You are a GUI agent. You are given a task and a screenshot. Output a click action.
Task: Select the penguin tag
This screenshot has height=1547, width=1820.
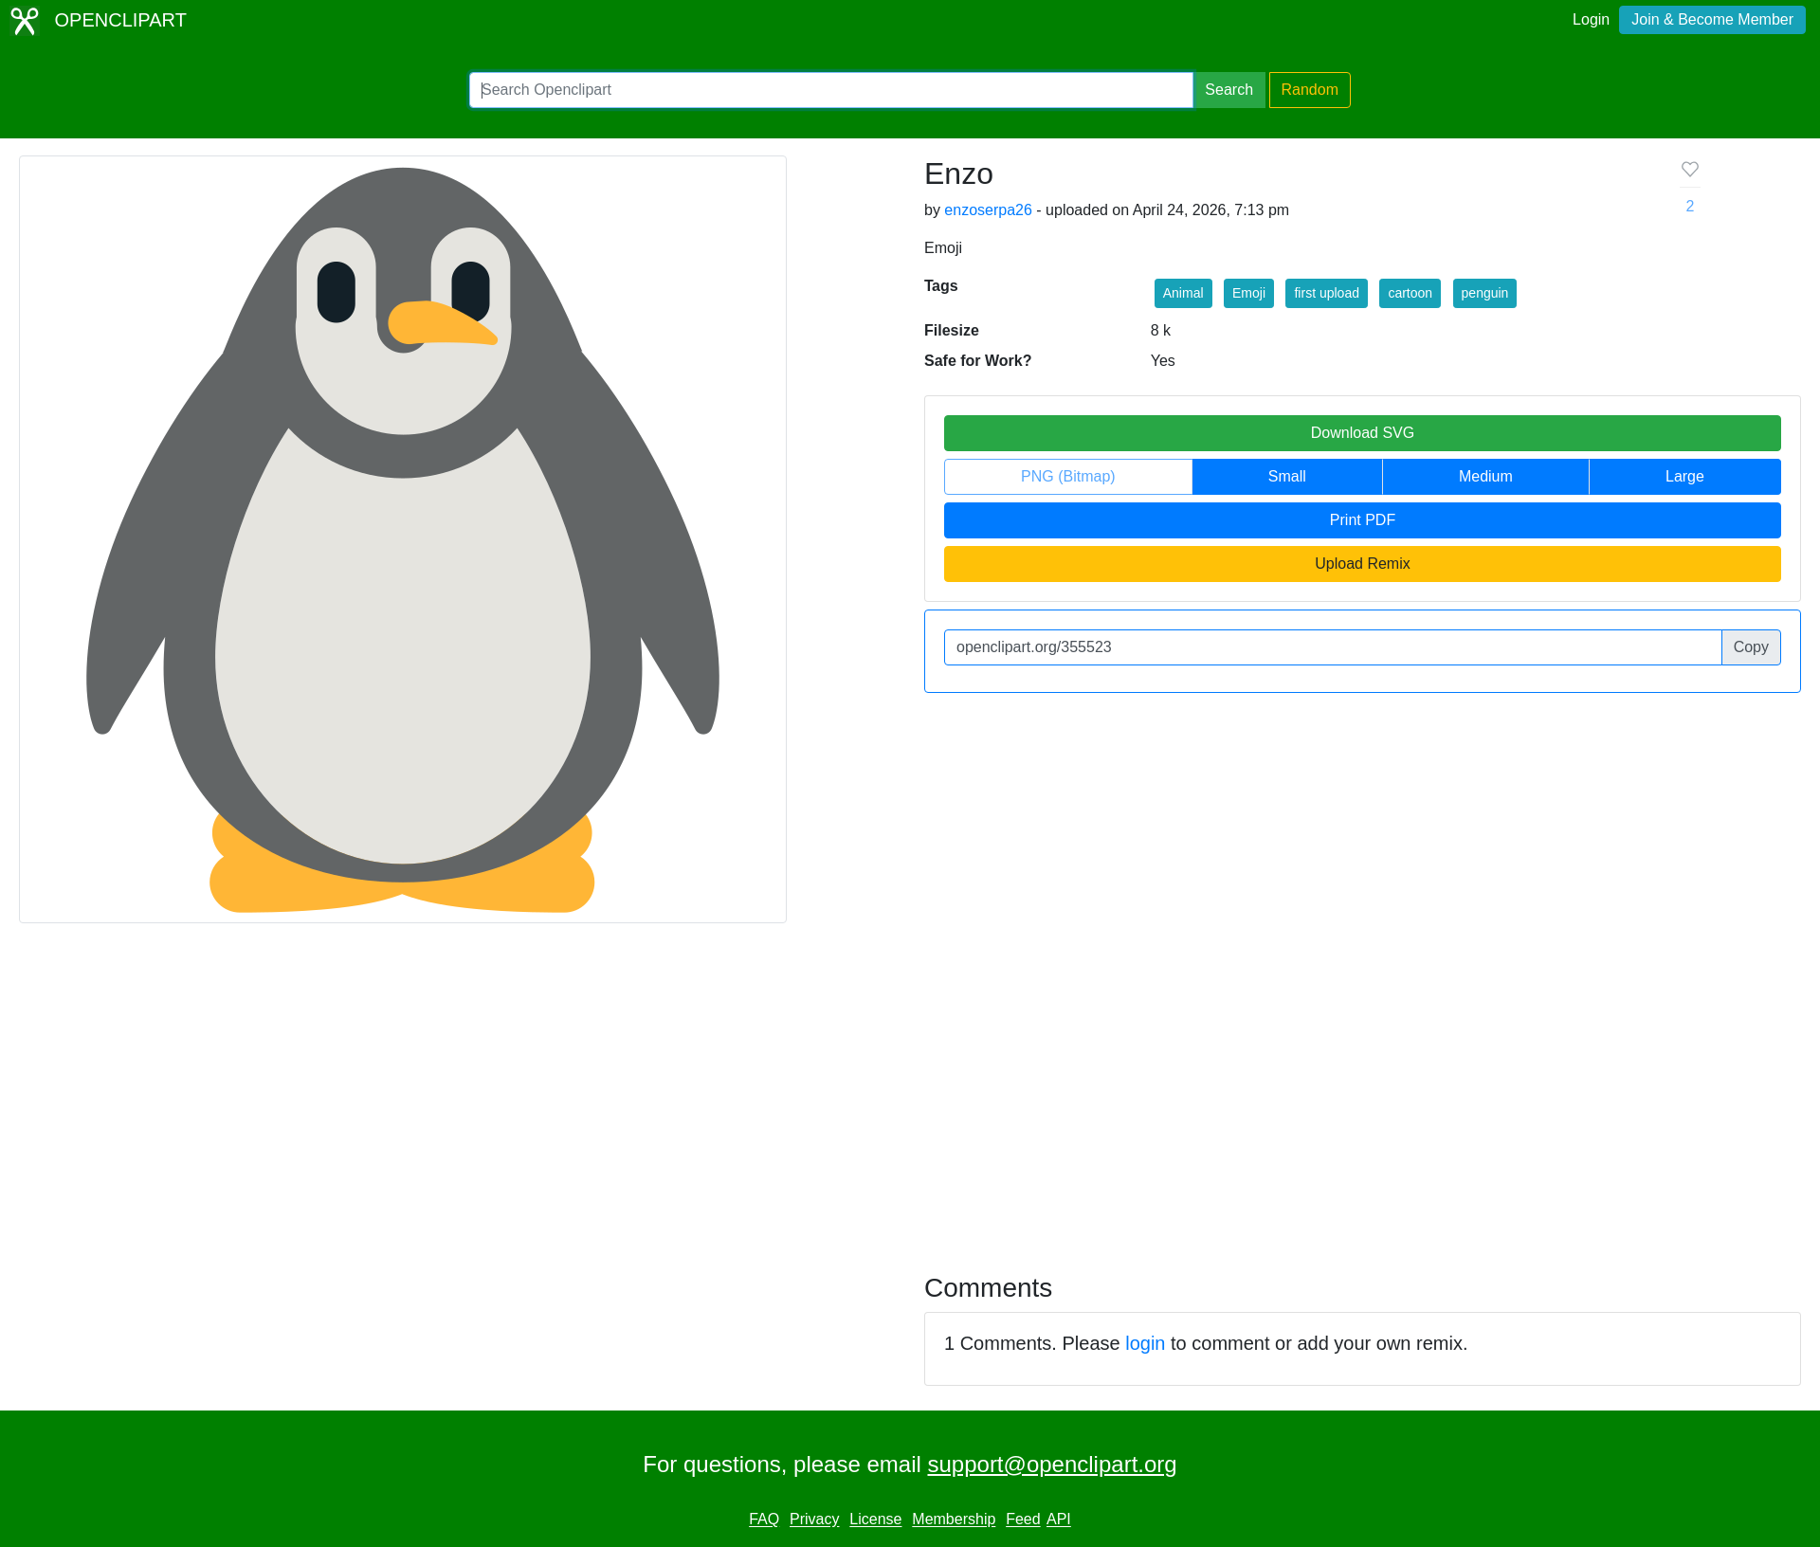coord(1483,294)
